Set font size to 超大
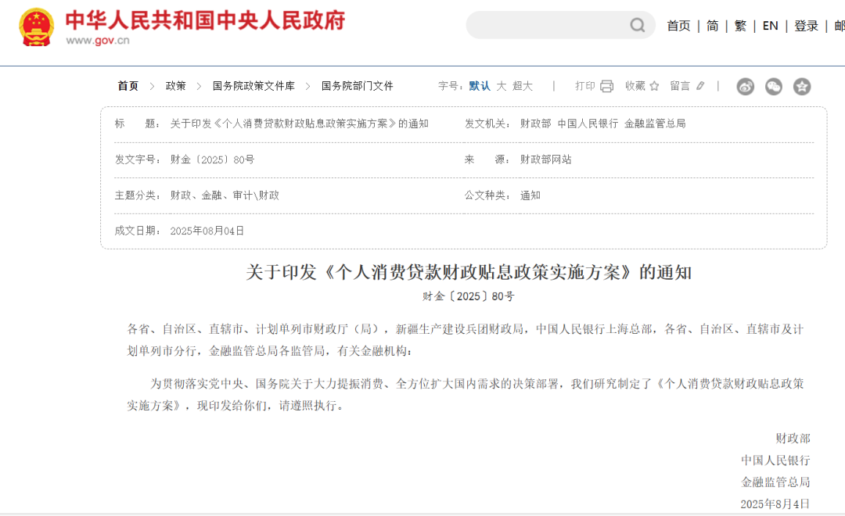845x516 pixels. (x=523, y=86)
